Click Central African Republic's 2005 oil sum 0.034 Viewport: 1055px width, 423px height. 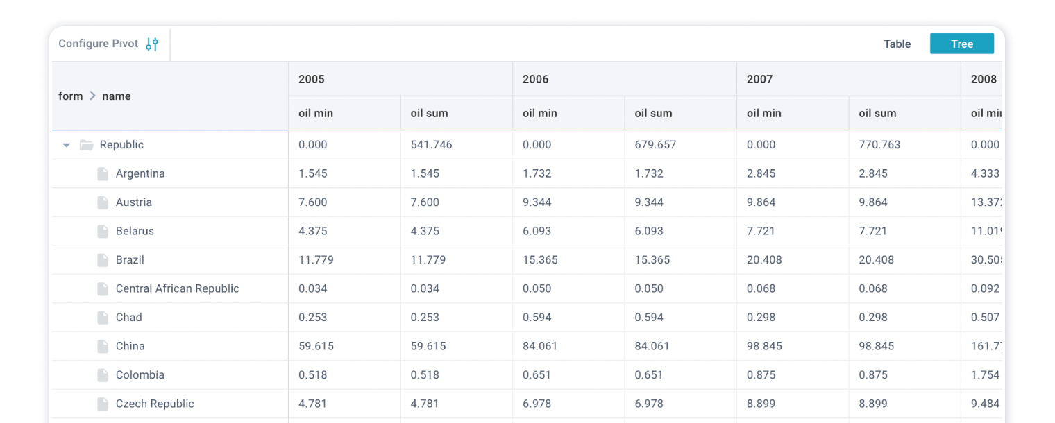pos(457,289)
